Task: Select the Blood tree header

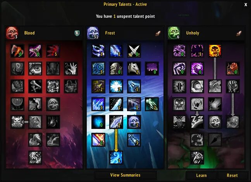Action: click(44, 33)
